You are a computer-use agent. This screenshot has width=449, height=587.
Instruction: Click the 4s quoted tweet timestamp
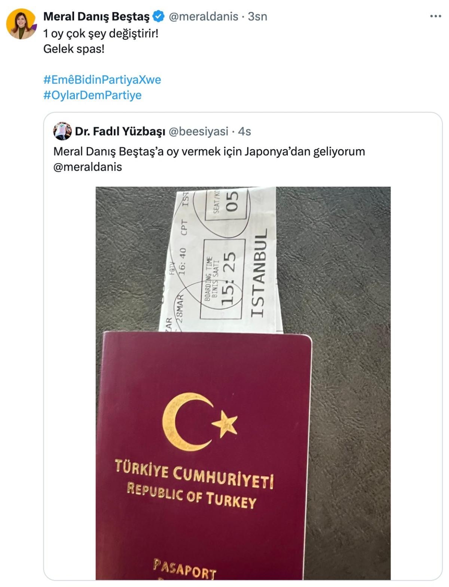[244, 131]
